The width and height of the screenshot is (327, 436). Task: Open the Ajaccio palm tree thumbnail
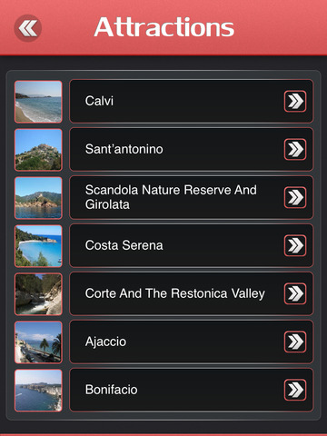[x=38, y=342]
